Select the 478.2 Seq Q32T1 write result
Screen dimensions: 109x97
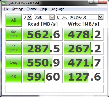tap(84, 34)
